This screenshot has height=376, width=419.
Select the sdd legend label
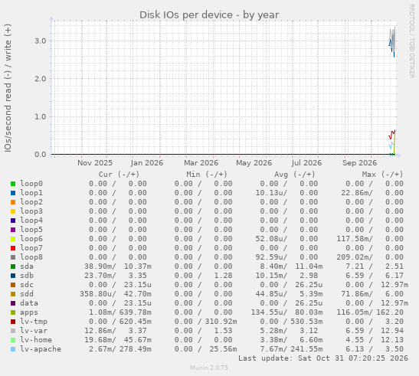27,294
